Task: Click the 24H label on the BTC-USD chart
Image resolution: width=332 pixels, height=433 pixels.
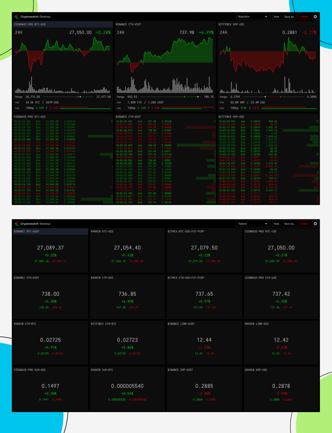Action: [x=19, y=32]
